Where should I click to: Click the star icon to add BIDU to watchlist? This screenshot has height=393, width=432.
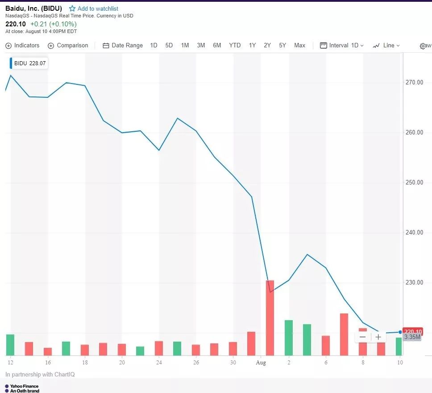coord(72,8)
